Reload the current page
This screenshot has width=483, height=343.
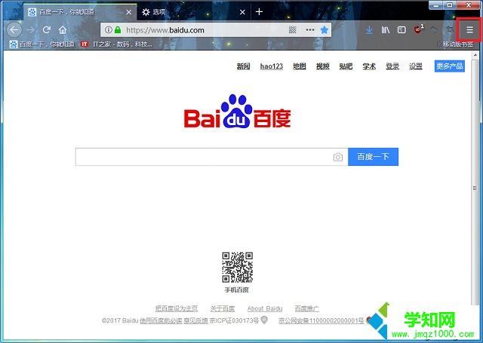coord(47,30)
